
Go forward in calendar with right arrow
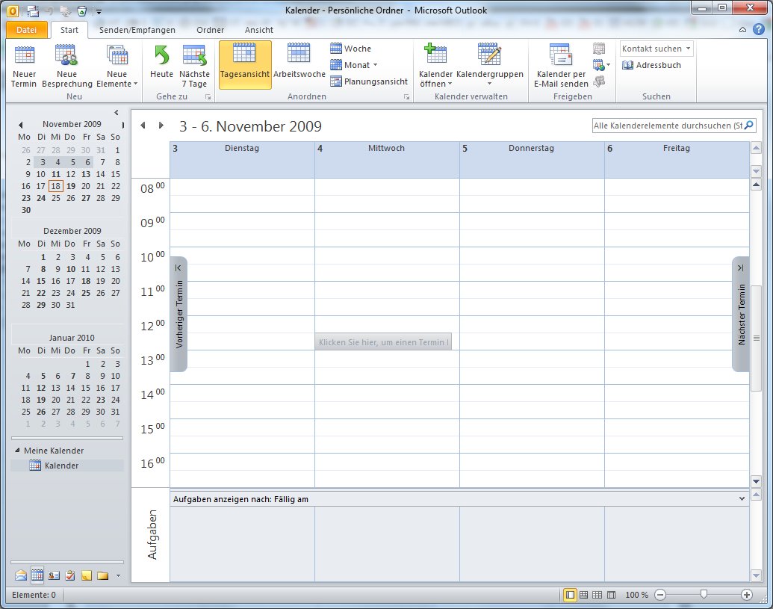pyautogui.click(x=161, y=126)
